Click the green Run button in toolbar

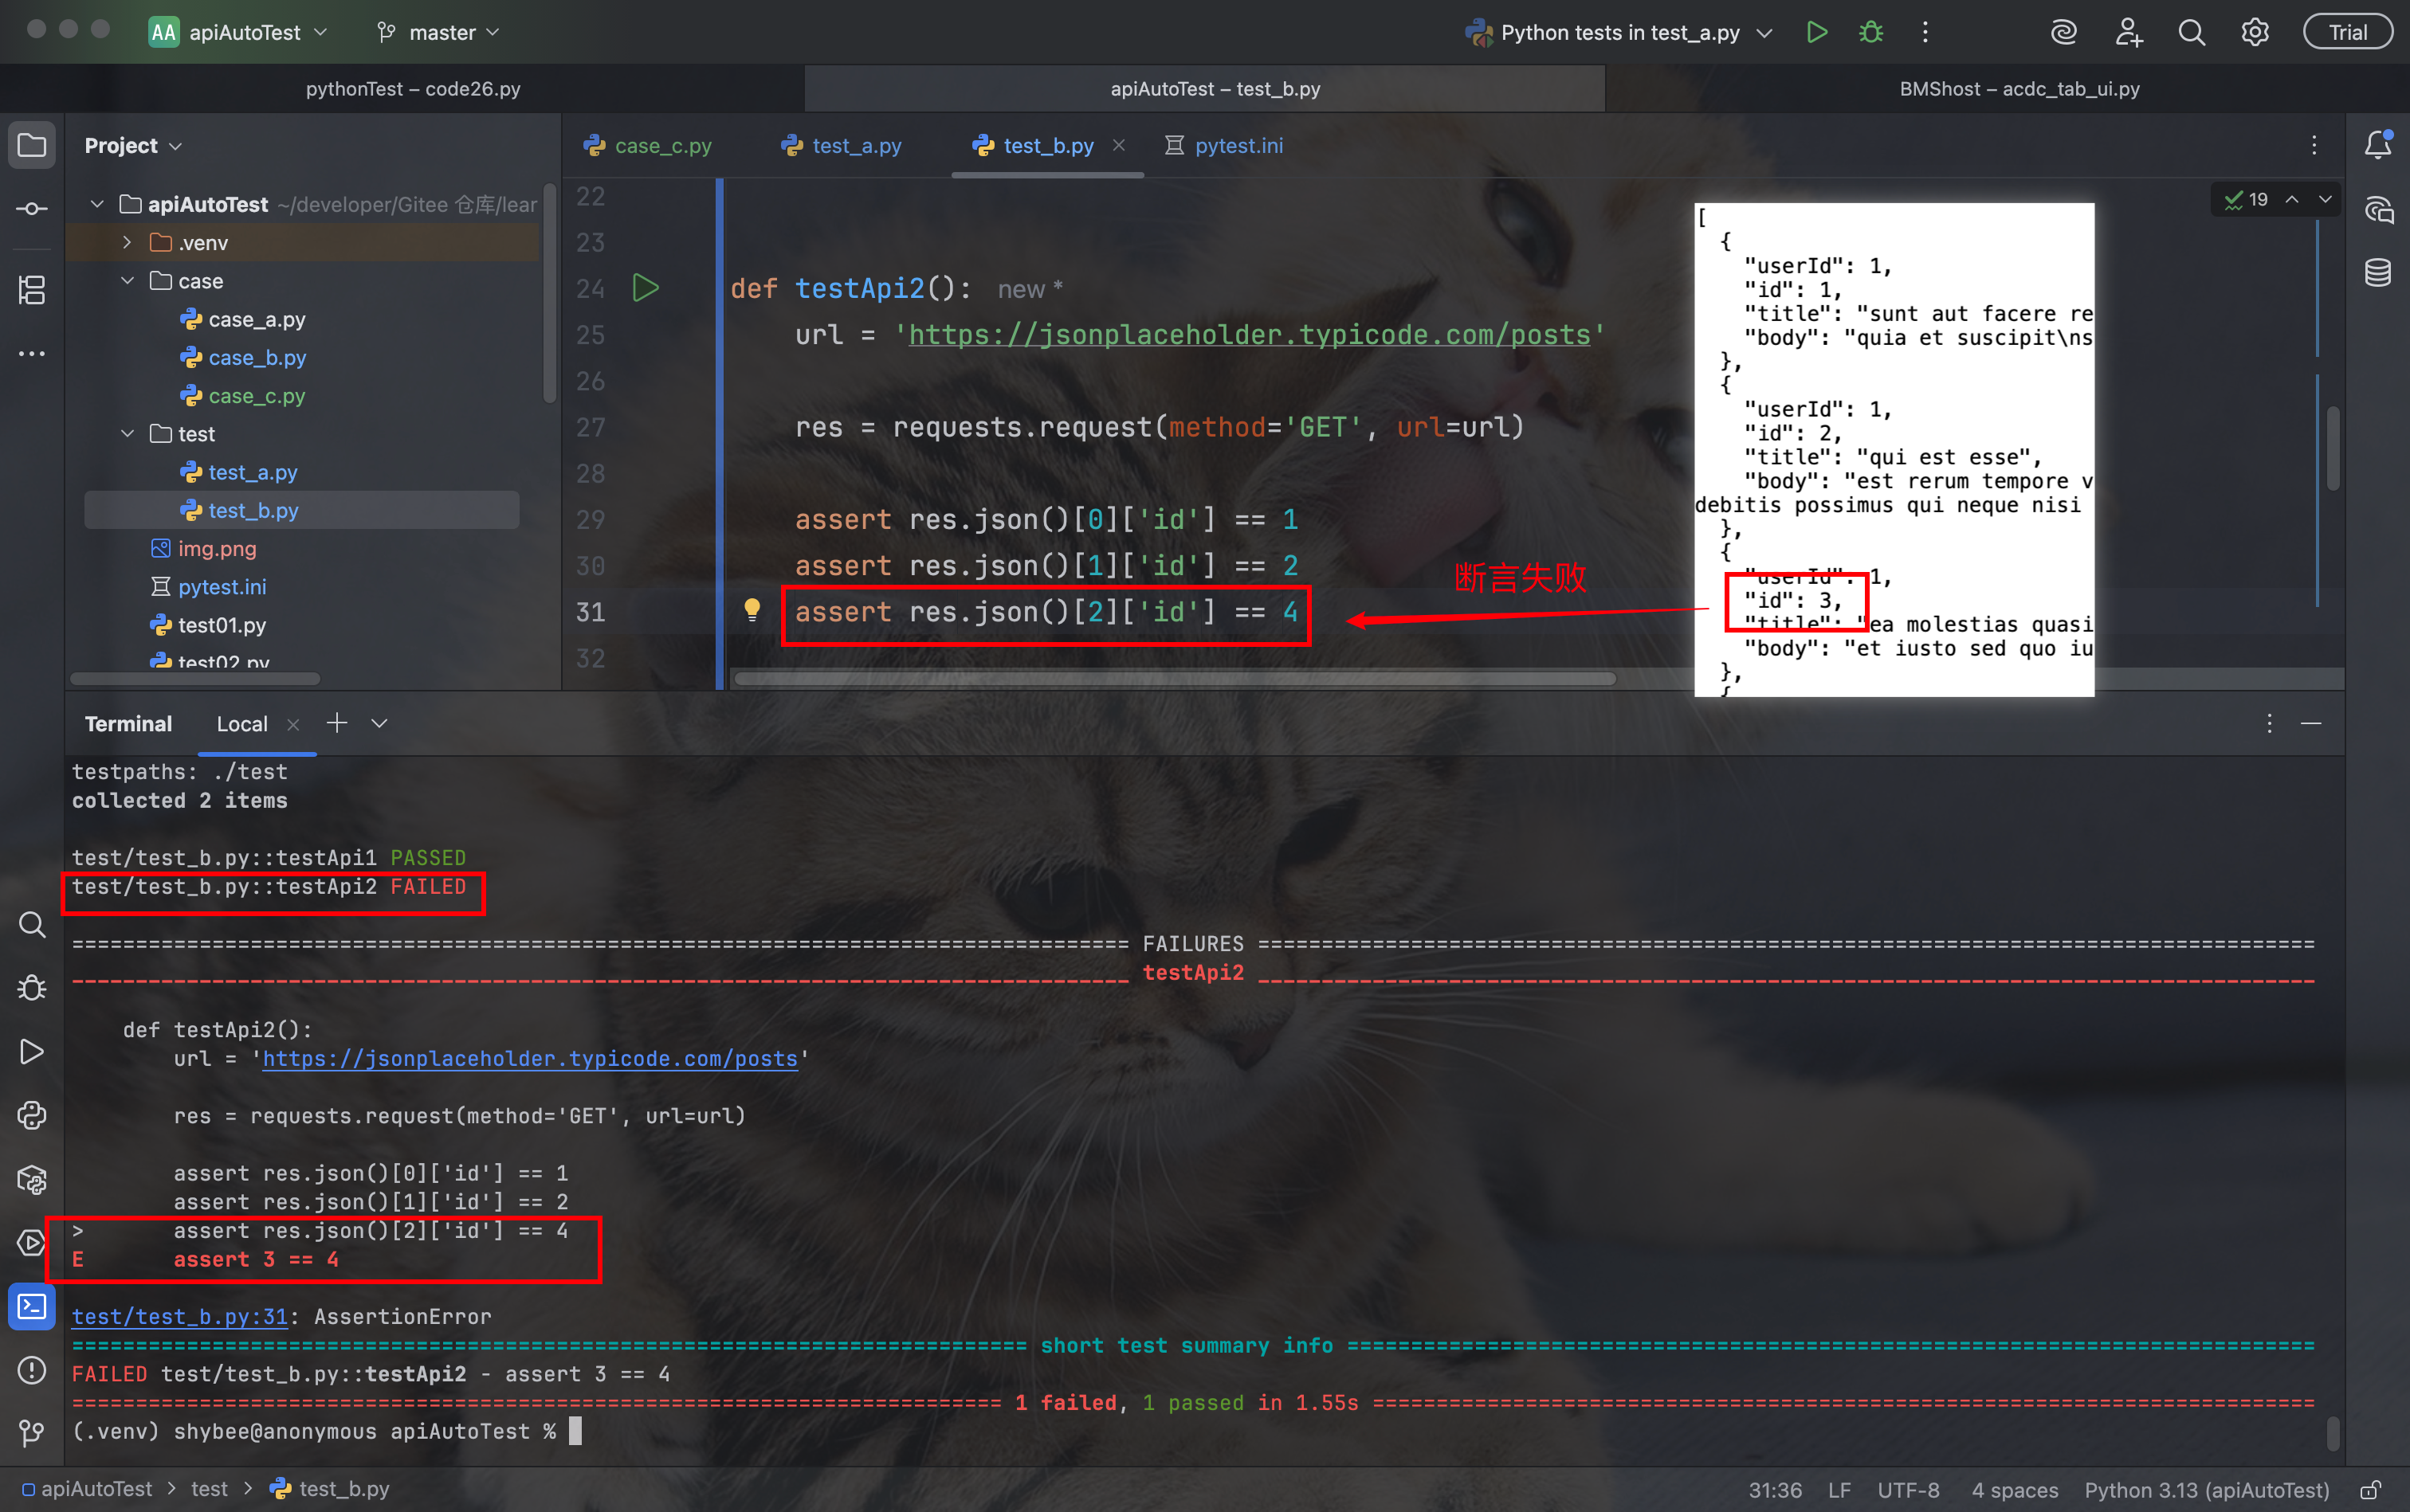click(1817, 32)
